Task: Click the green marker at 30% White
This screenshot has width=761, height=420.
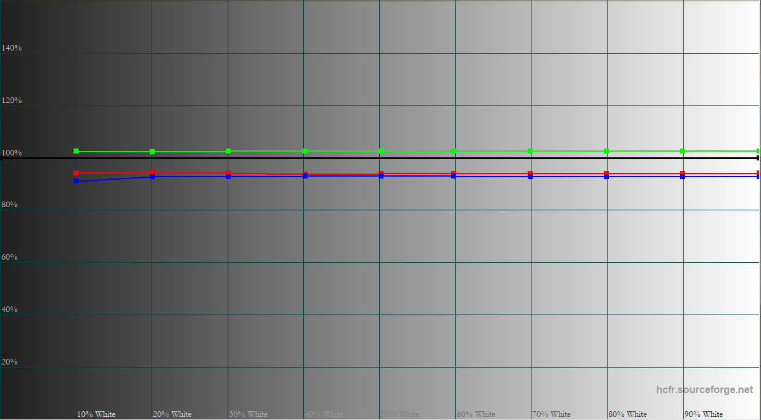Action: coord(228,151)
